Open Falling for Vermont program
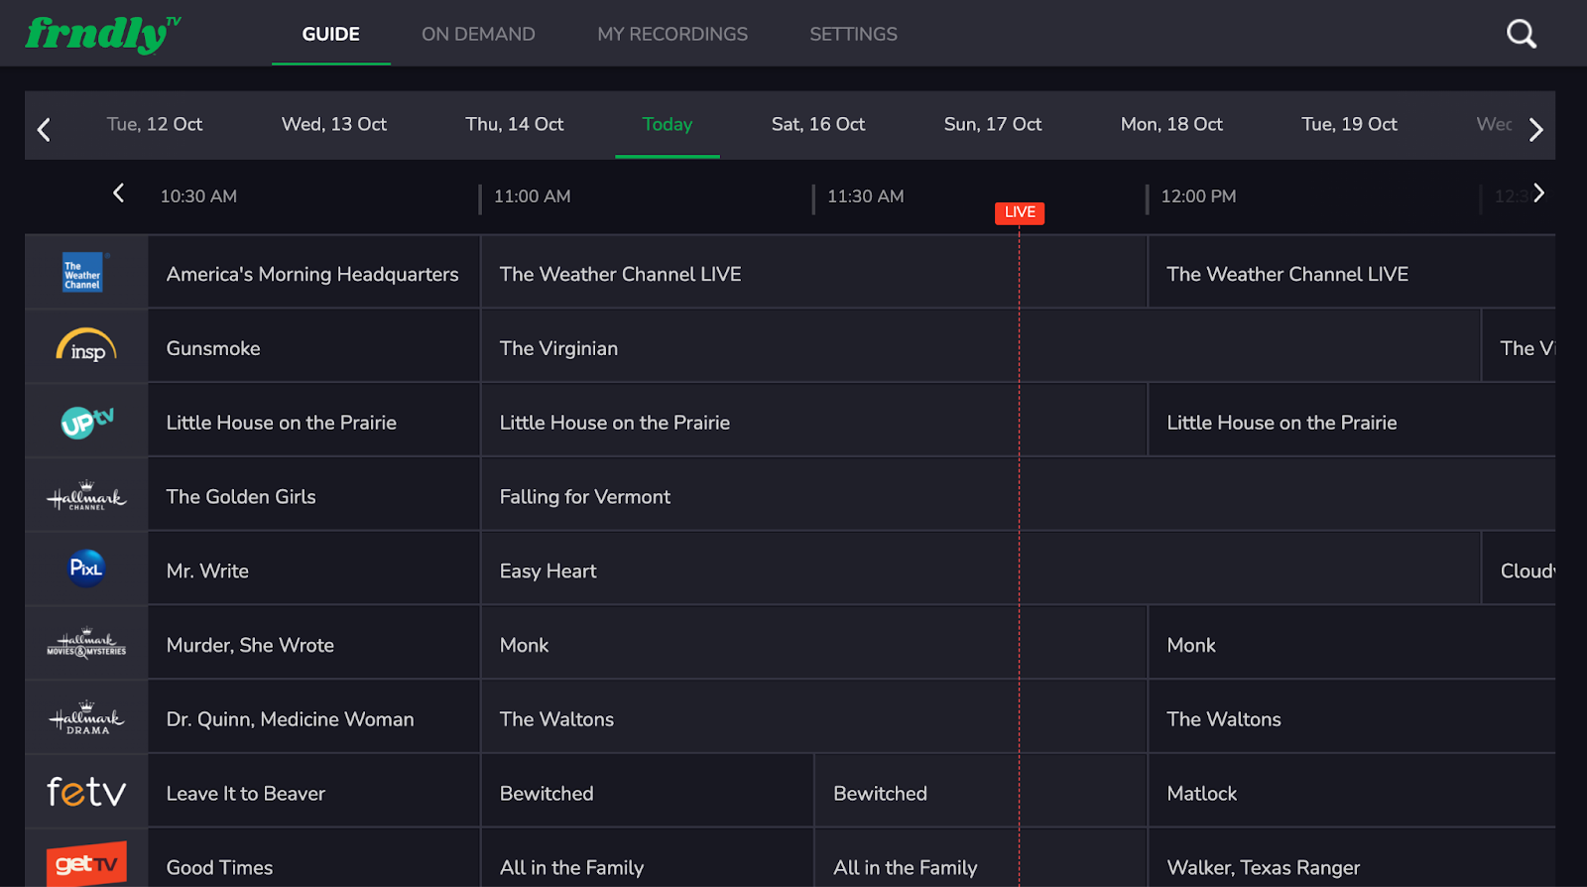The height and width of the screenshot is (887, 1587). (x=1019, y=496)
